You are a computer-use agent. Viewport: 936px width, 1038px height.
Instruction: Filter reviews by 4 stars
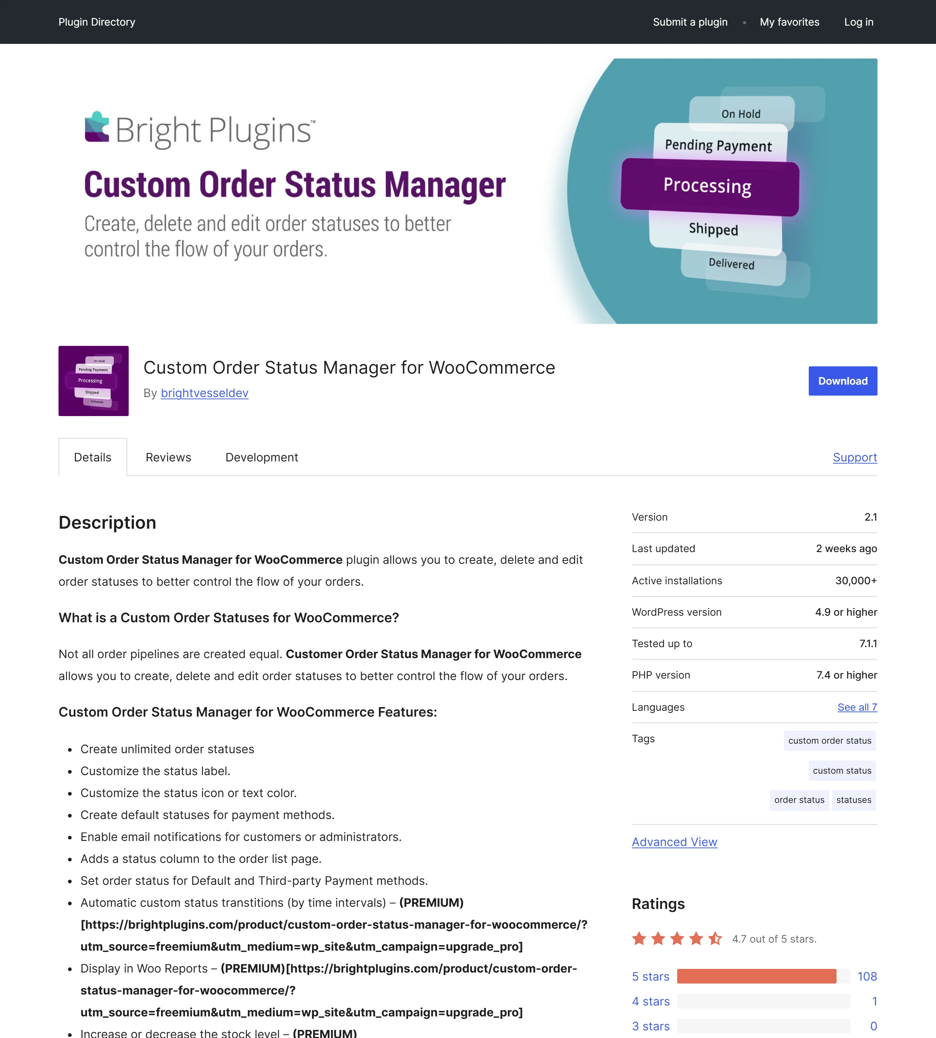tap(650, 1001)
